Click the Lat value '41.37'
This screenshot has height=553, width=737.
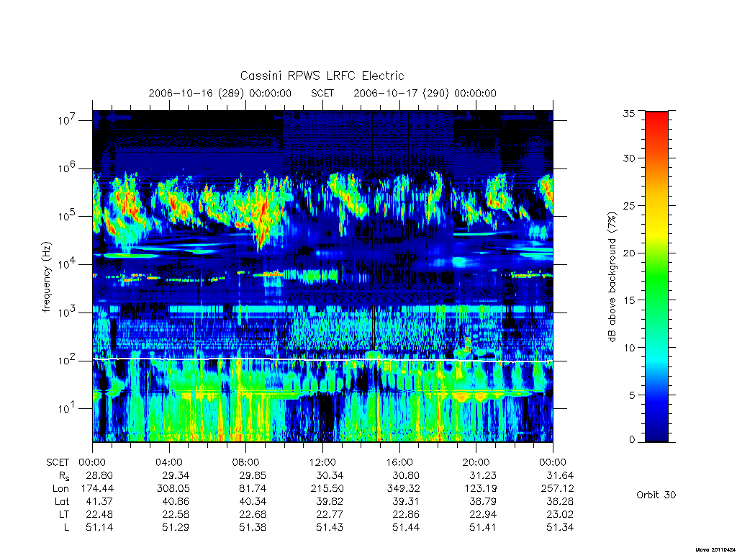[99, 502]
